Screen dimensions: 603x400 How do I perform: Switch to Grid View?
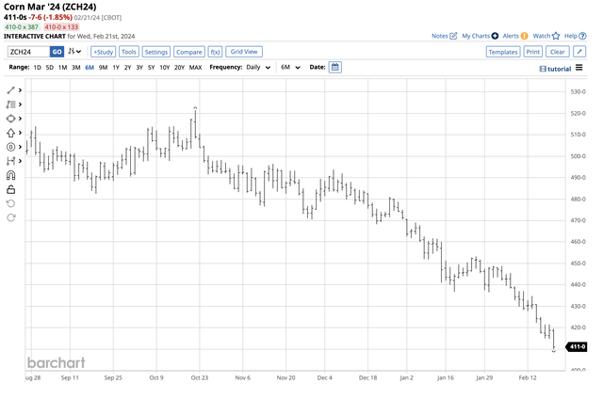(244, 52)
